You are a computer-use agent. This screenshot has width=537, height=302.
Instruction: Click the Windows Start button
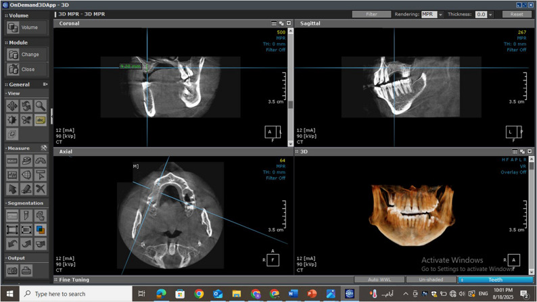pos(10,294)
